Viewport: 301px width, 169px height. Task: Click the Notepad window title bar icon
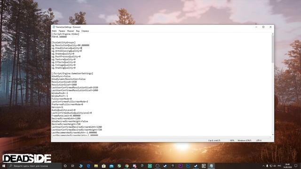(54, 27)
